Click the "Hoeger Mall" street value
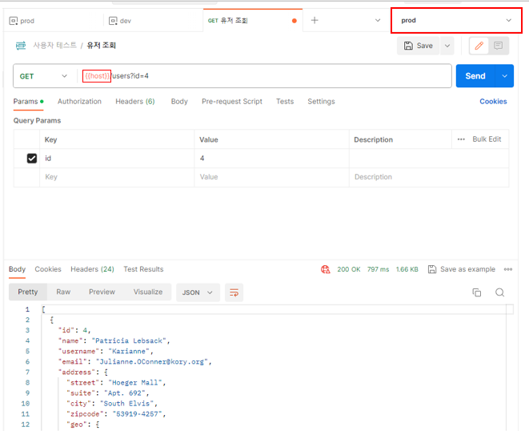Image resolution: width=529 pixels, height=431 pixels. click(x=135, y=383)
